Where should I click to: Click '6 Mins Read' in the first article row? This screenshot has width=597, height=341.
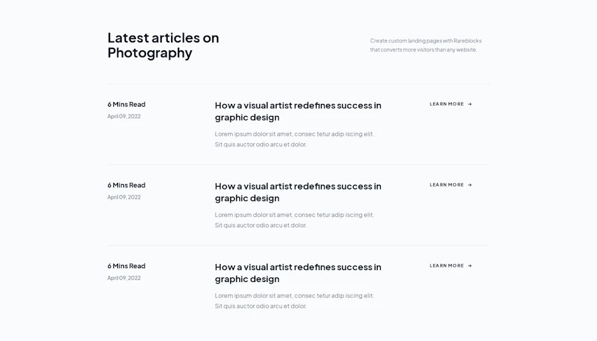click(127, 104)
